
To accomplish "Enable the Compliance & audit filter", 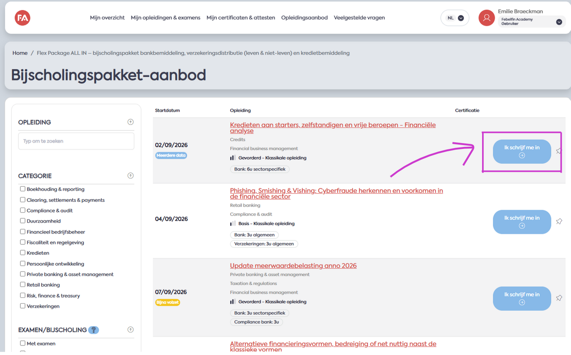I will tap(23, 210).
